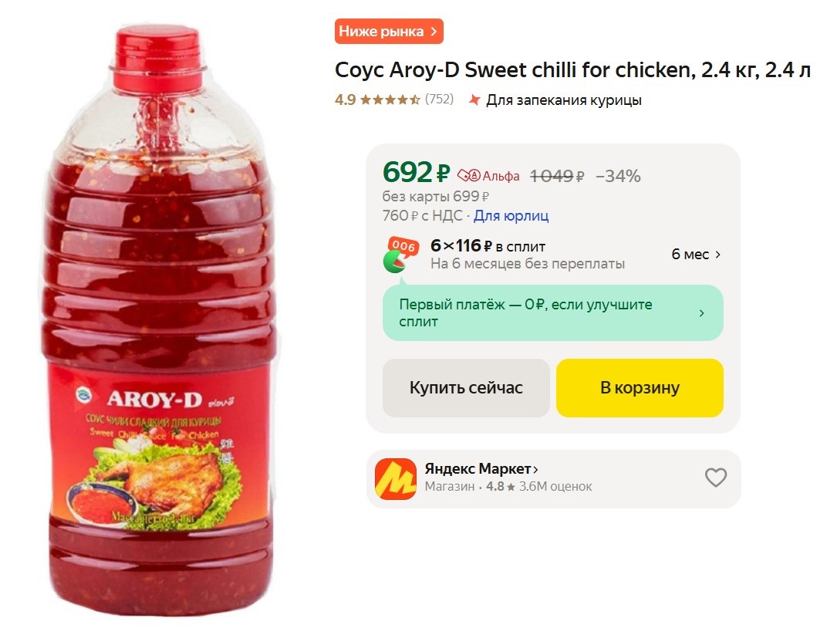Screen dimensions: 827x628
Task: Click the Альфа card icon
Action: pyautogui.click(x=469, y=176)
